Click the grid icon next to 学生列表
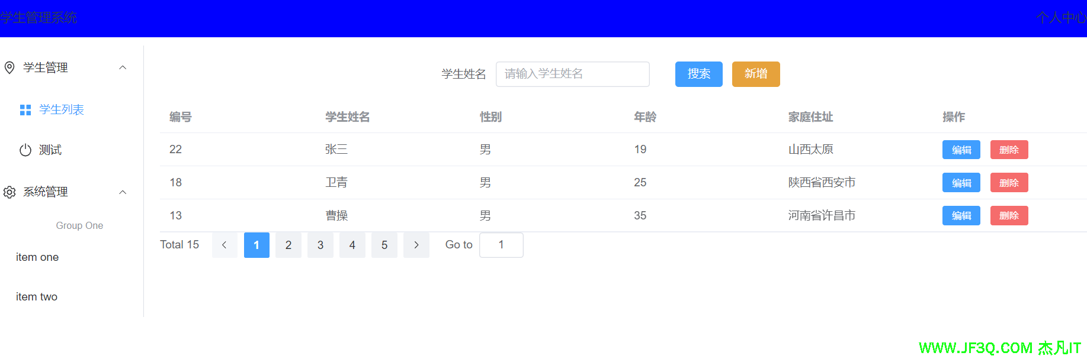Viewport: 1087px width, 359px height. [x=25, y=110]
